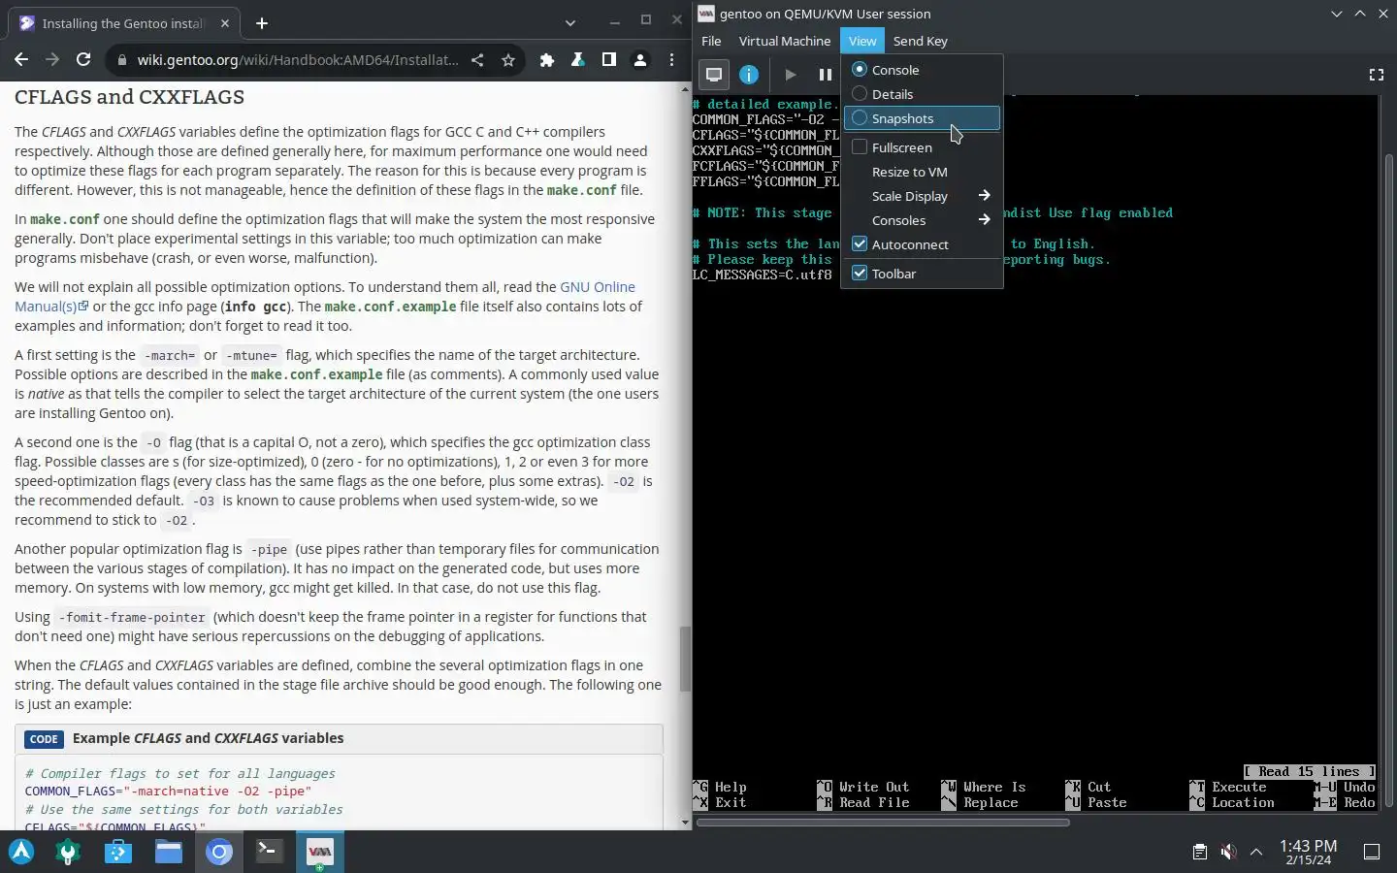Close the open View menu
Screen dimensions: 1397x873
click(862, 41)
